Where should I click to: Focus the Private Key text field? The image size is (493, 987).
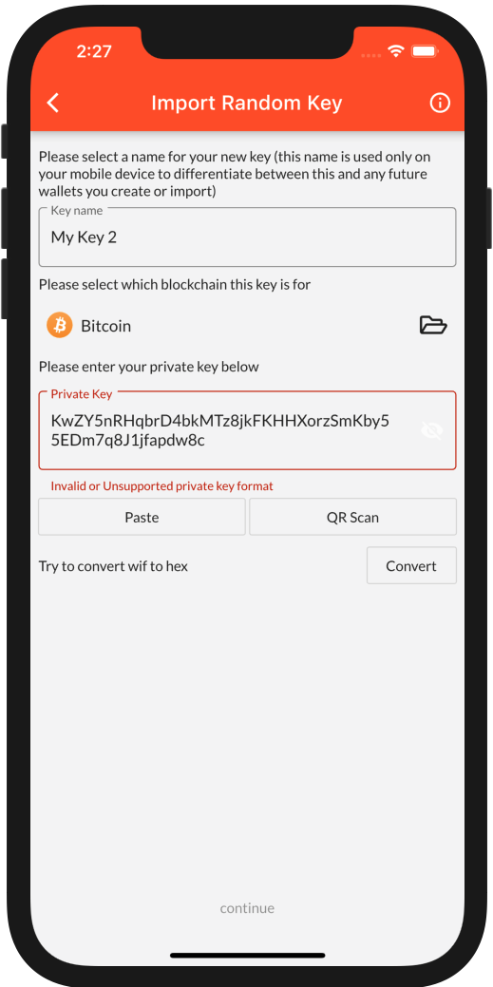pos(247,430)
